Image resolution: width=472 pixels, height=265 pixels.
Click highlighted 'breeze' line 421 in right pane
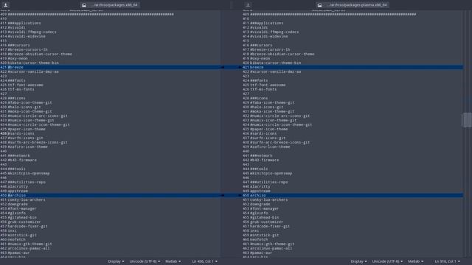point(353,67)
